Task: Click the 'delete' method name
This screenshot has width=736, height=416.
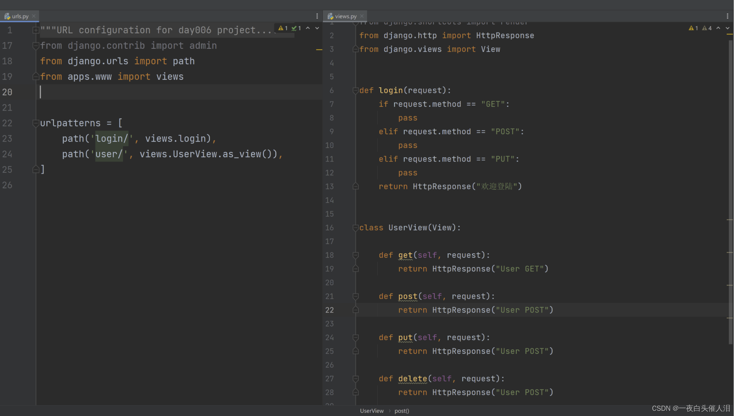Action: (413, 379)
